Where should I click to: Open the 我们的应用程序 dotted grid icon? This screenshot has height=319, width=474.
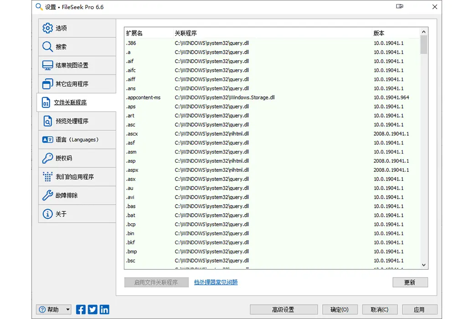click(x=47, y=176)
